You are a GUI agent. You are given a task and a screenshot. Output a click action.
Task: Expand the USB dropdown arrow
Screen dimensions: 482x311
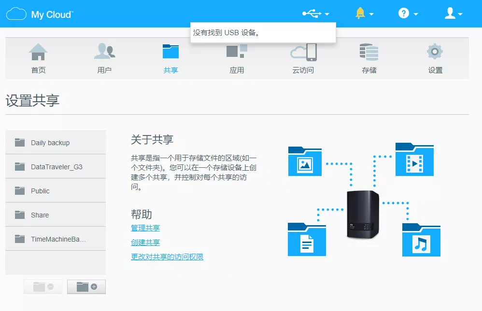click(x=327, y=14)
